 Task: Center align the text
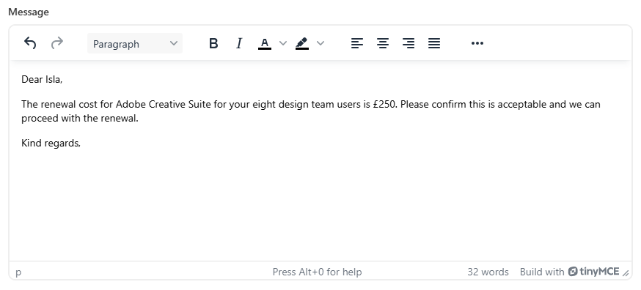[x=383, y=43]
